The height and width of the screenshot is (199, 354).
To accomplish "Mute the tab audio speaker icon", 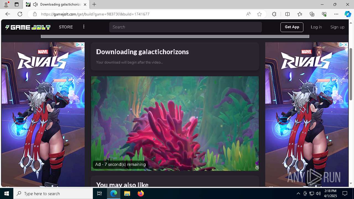I will tap(35, 4).
